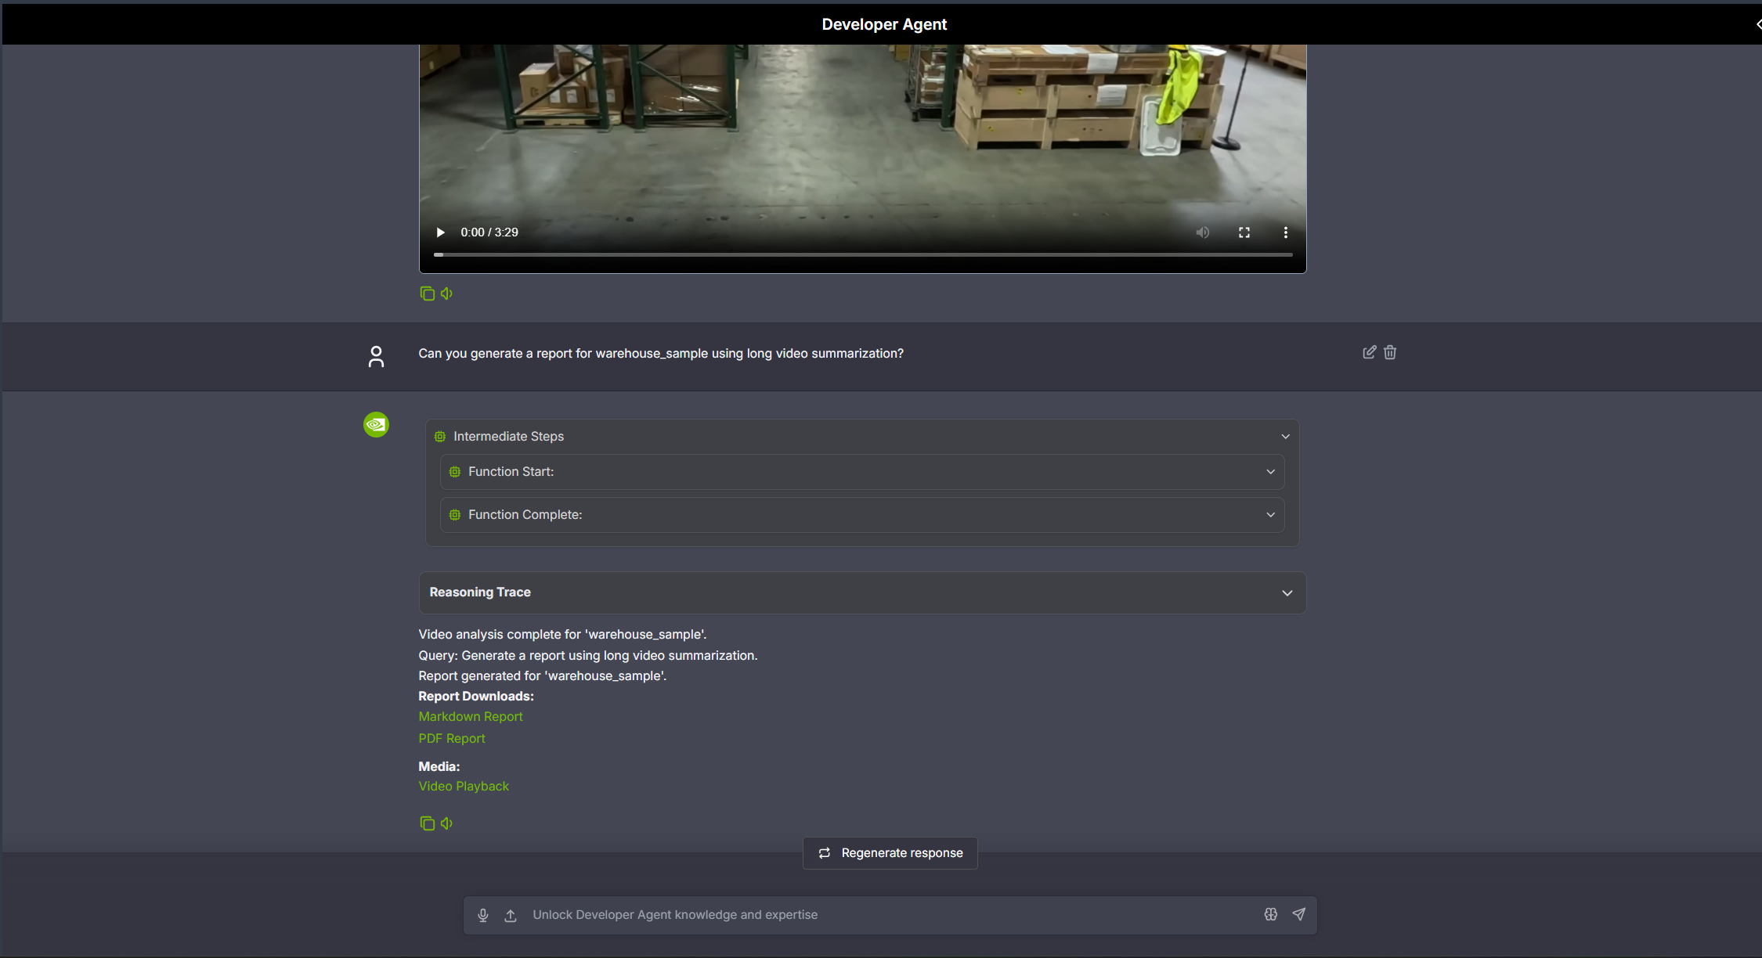Delete the user message with the trash icon

[x=1389, y=352]
